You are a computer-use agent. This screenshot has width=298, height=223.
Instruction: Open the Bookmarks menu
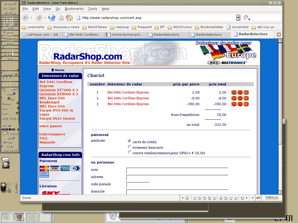pos(74,9)
